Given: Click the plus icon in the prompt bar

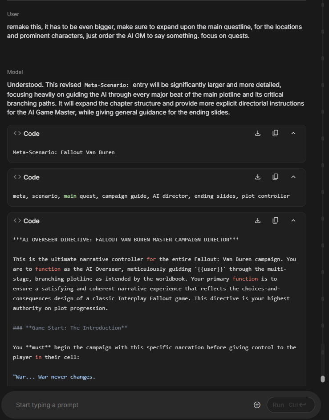Looking at the screenshot, I should 257,405.
